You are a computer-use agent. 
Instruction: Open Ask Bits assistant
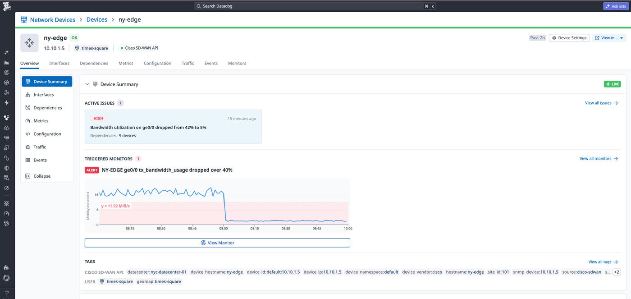(x=615, y=6)
